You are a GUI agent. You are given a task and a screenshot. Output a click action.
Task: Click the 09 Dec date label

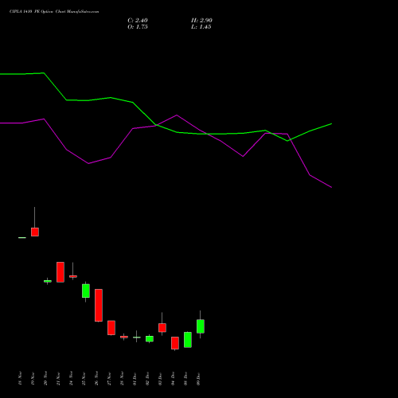coord(198,378)
